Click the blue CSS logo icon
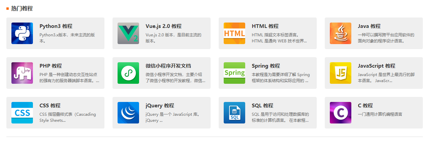This screenshot has width=440, height=144. 22,113
